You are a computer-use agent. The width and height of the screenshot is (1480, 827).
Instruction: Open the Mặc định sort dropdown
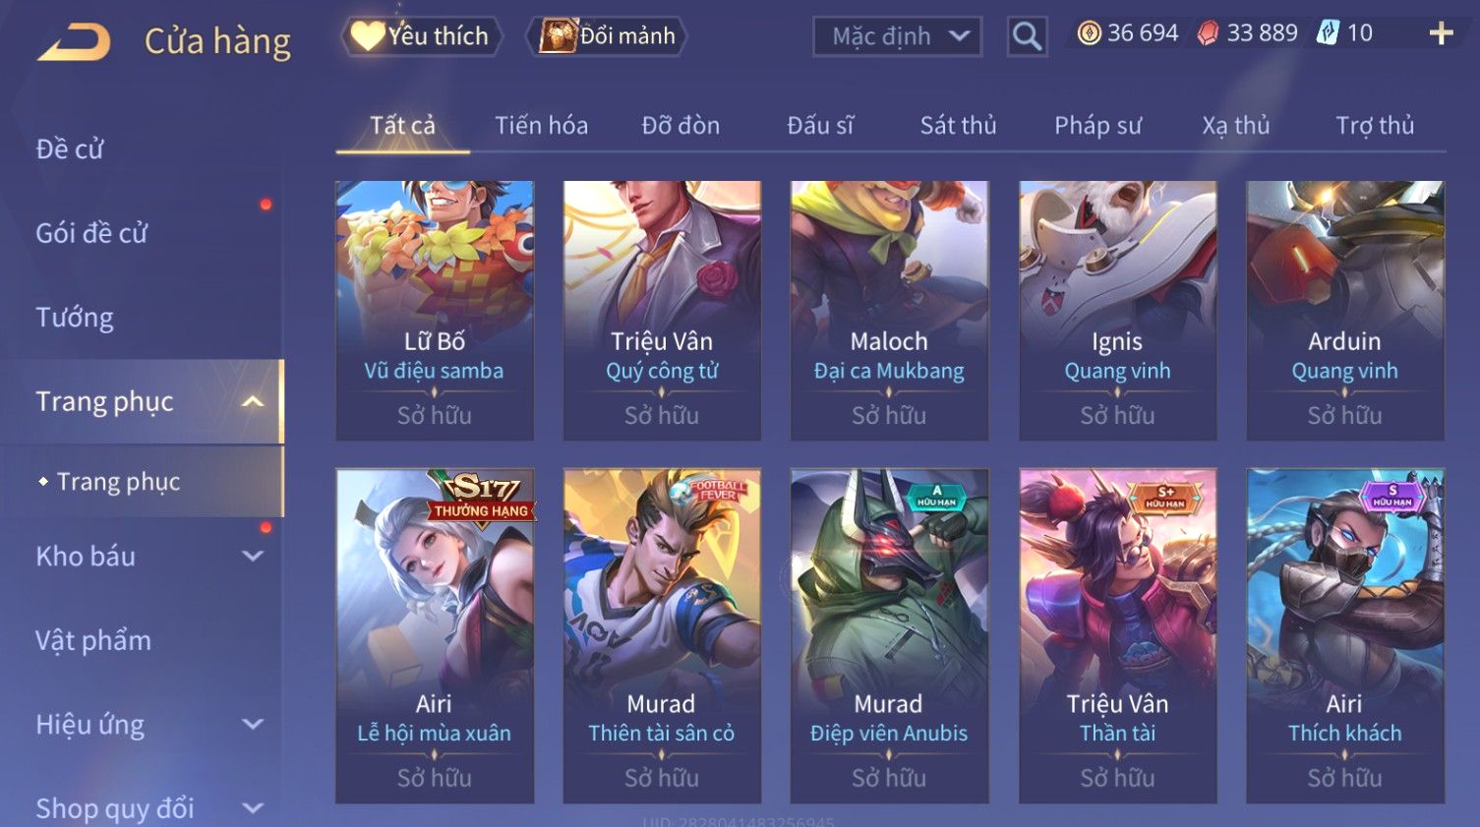[897, 36]
